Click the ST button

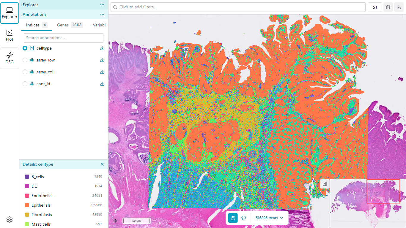point(375,7)
